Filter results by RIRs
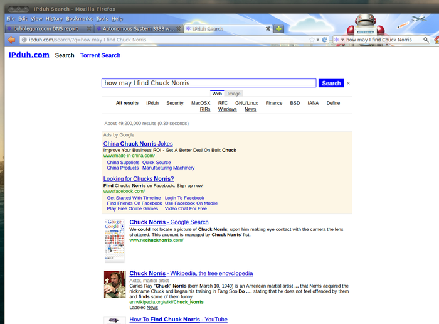This screenshot has width=439, height=324. point(205,109)
